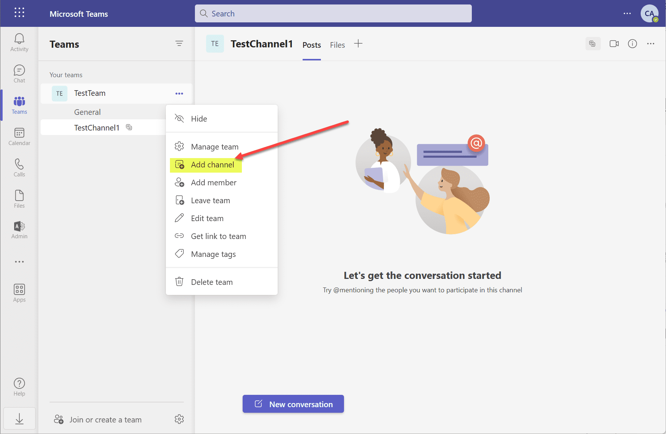Select the TestTeam team row
This screenshot has width=666, height=434.
click(x=116, y=94)
